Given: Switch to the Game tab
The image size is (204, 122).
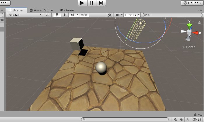Looking at the screenshot, I should coord(67,10).
